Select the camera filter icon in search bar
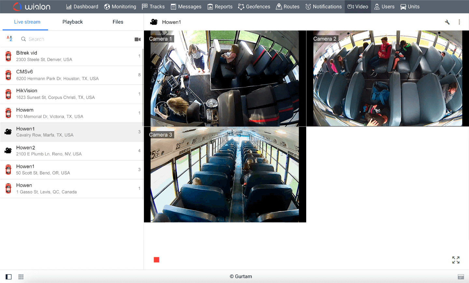 137,39
